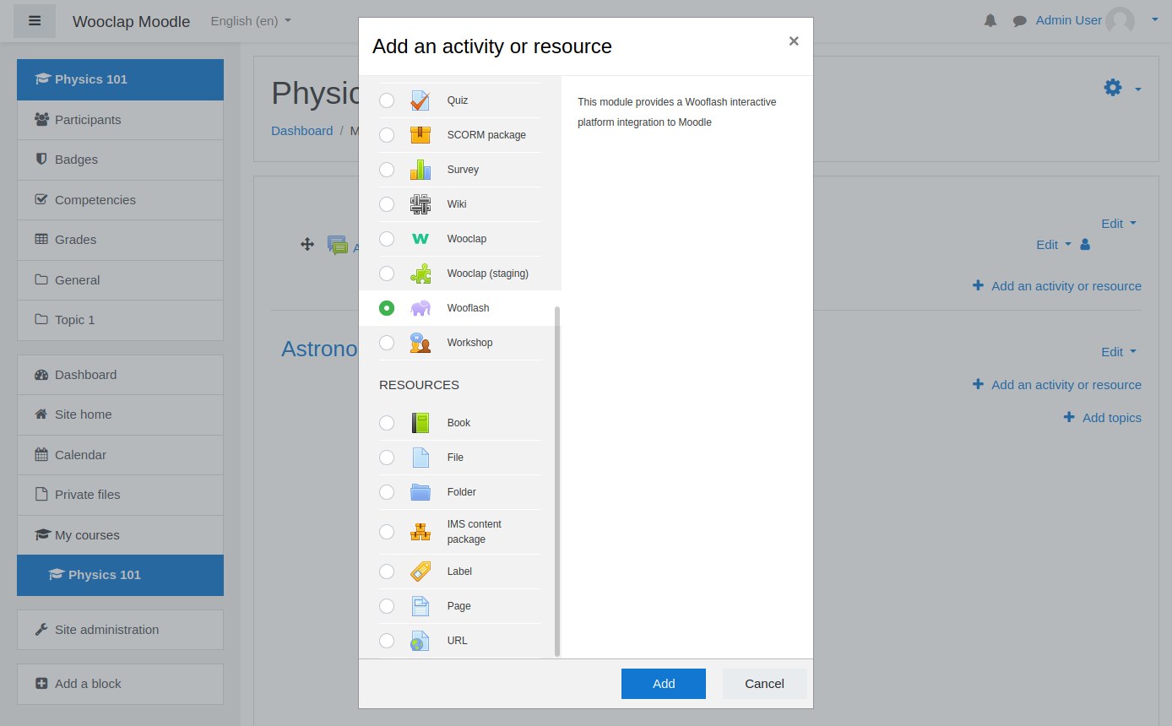Go to Grades in the sidebar
This screenshot has height=726, width=1172.
120,240
